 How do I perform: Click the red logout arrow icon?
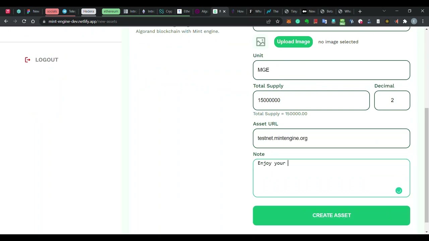pos(28,60)
